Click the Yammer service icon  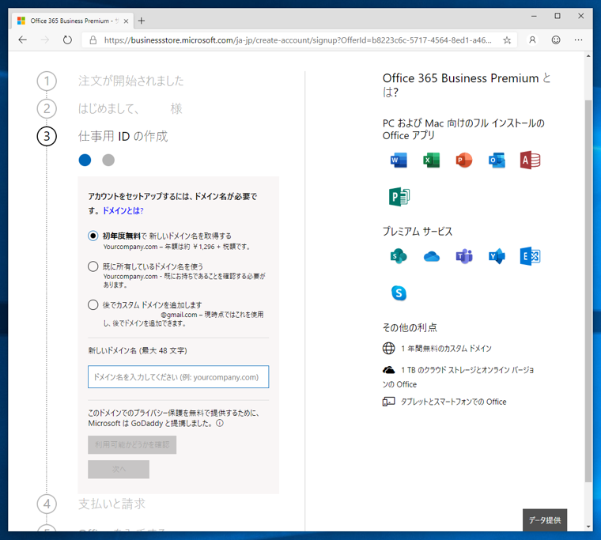(x=497, y=256)
